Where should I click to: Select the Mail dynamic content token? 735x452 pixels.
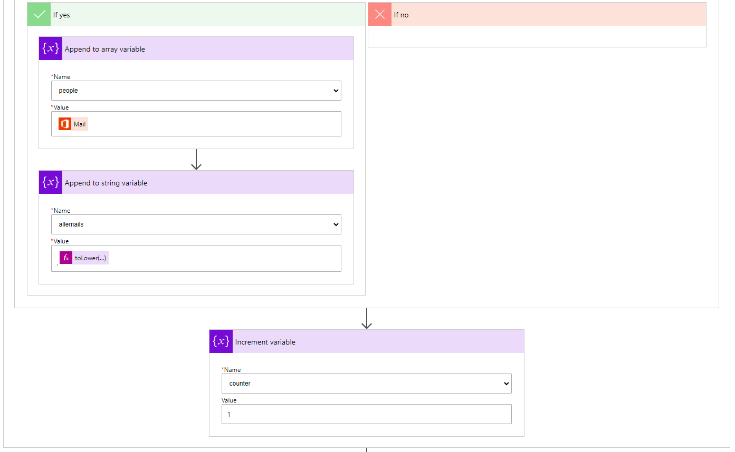pyautogui.click(x=80, y=124)
